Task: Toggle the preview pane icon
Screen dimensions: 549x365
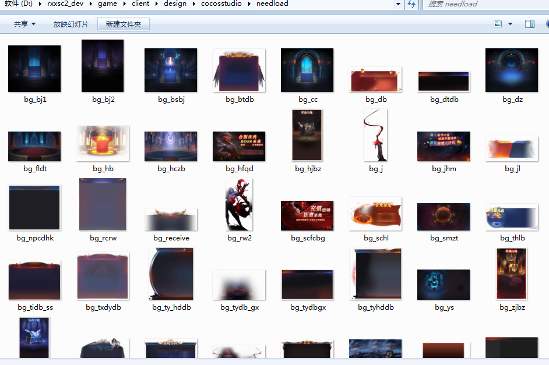Action: [530, 24]
